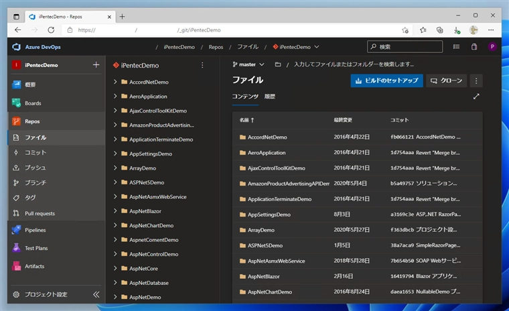Open repository tree more options menu
Viewport: 509px width, 311px height.
click(202, 65)
